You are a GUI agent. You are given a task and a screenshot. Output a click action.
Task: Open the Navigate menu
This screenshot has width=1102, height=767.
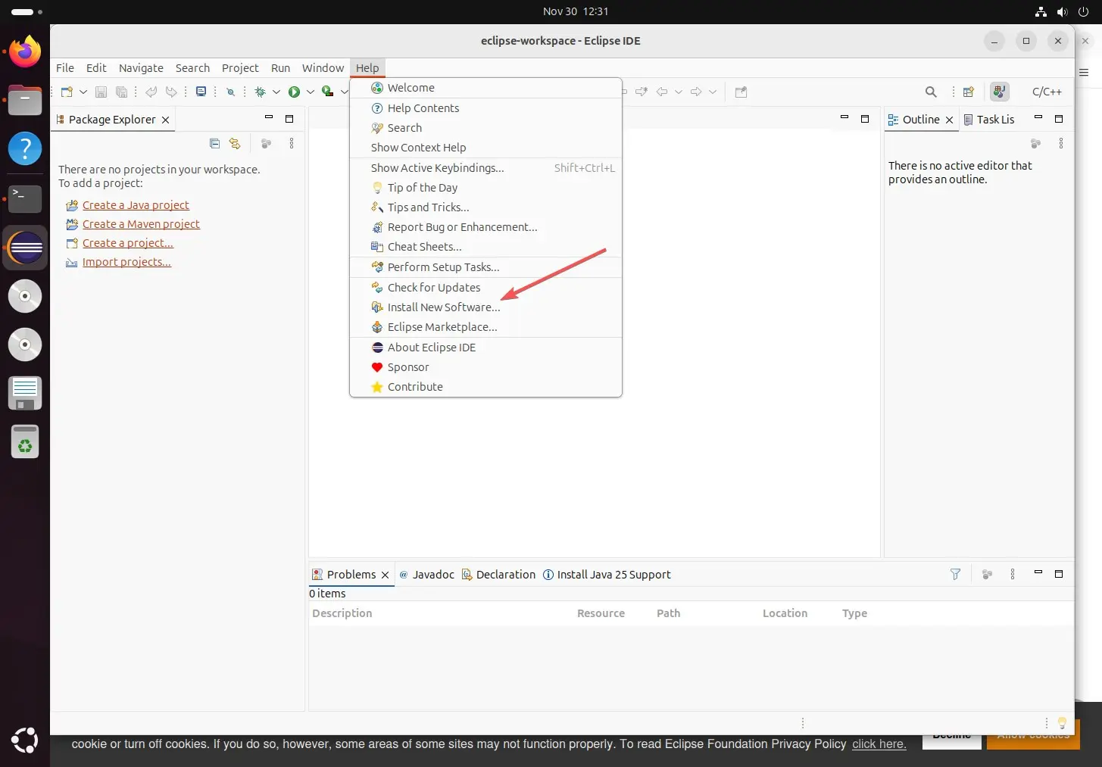tap(141, 68)
